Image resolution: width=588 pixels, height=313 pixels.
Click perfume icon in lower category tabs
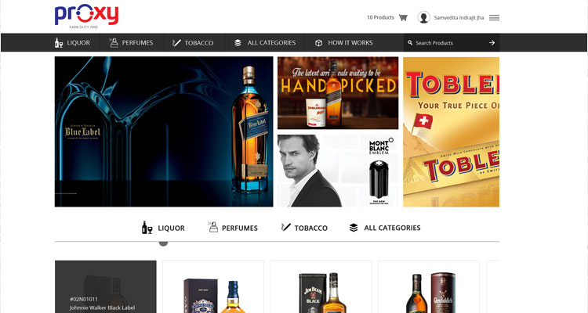point(212,227)
